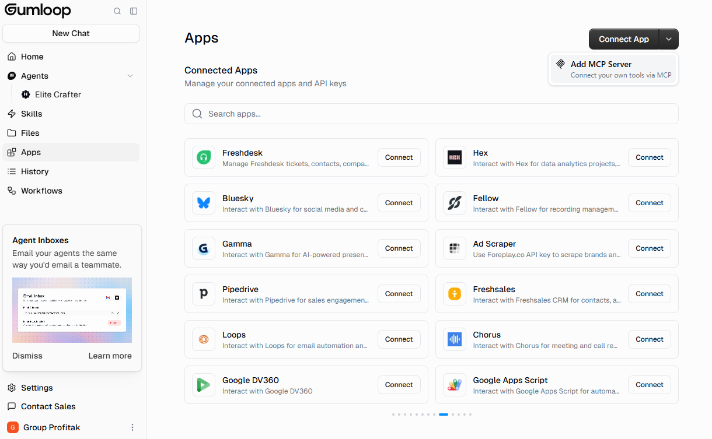Click the Bluesky butterfly icon
This screenshot has width=712, height=439.
tap(204, 203)
